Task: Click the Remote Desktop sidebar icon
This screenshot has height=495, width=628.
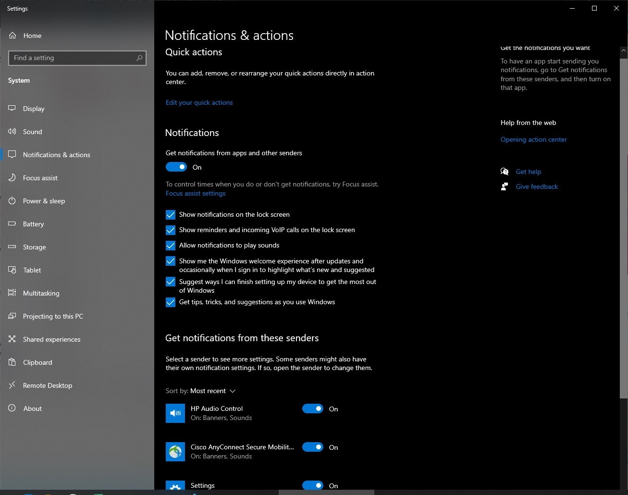Action: point(12,385)
